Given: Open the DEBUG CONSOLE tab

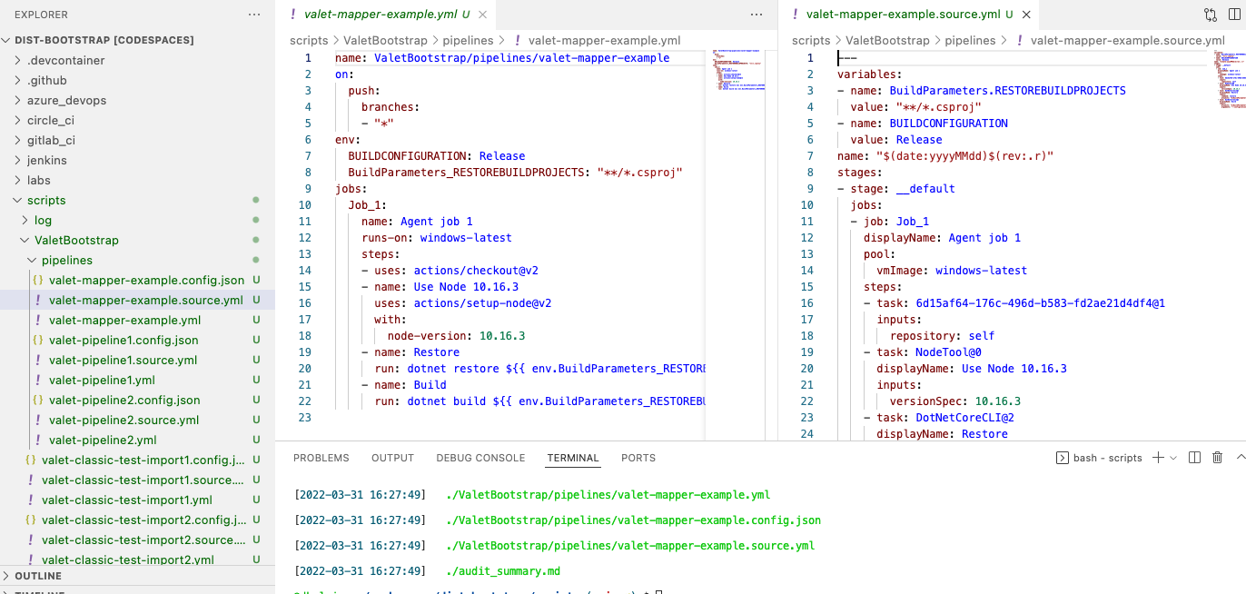Looking at the screenshot, I should [480, 458].
